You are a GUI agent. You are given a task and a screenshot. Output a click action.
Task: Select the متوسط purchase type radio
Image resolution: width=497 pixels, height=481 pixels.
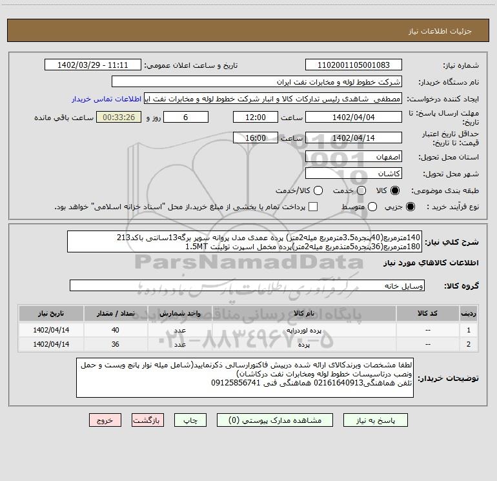coord(372,207)
